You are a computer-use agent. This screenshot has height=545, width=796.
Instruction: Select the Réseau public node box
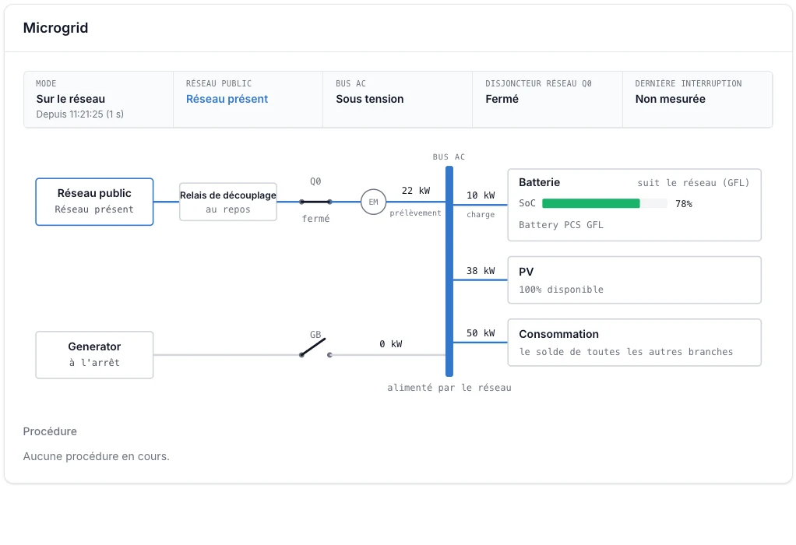94,202
